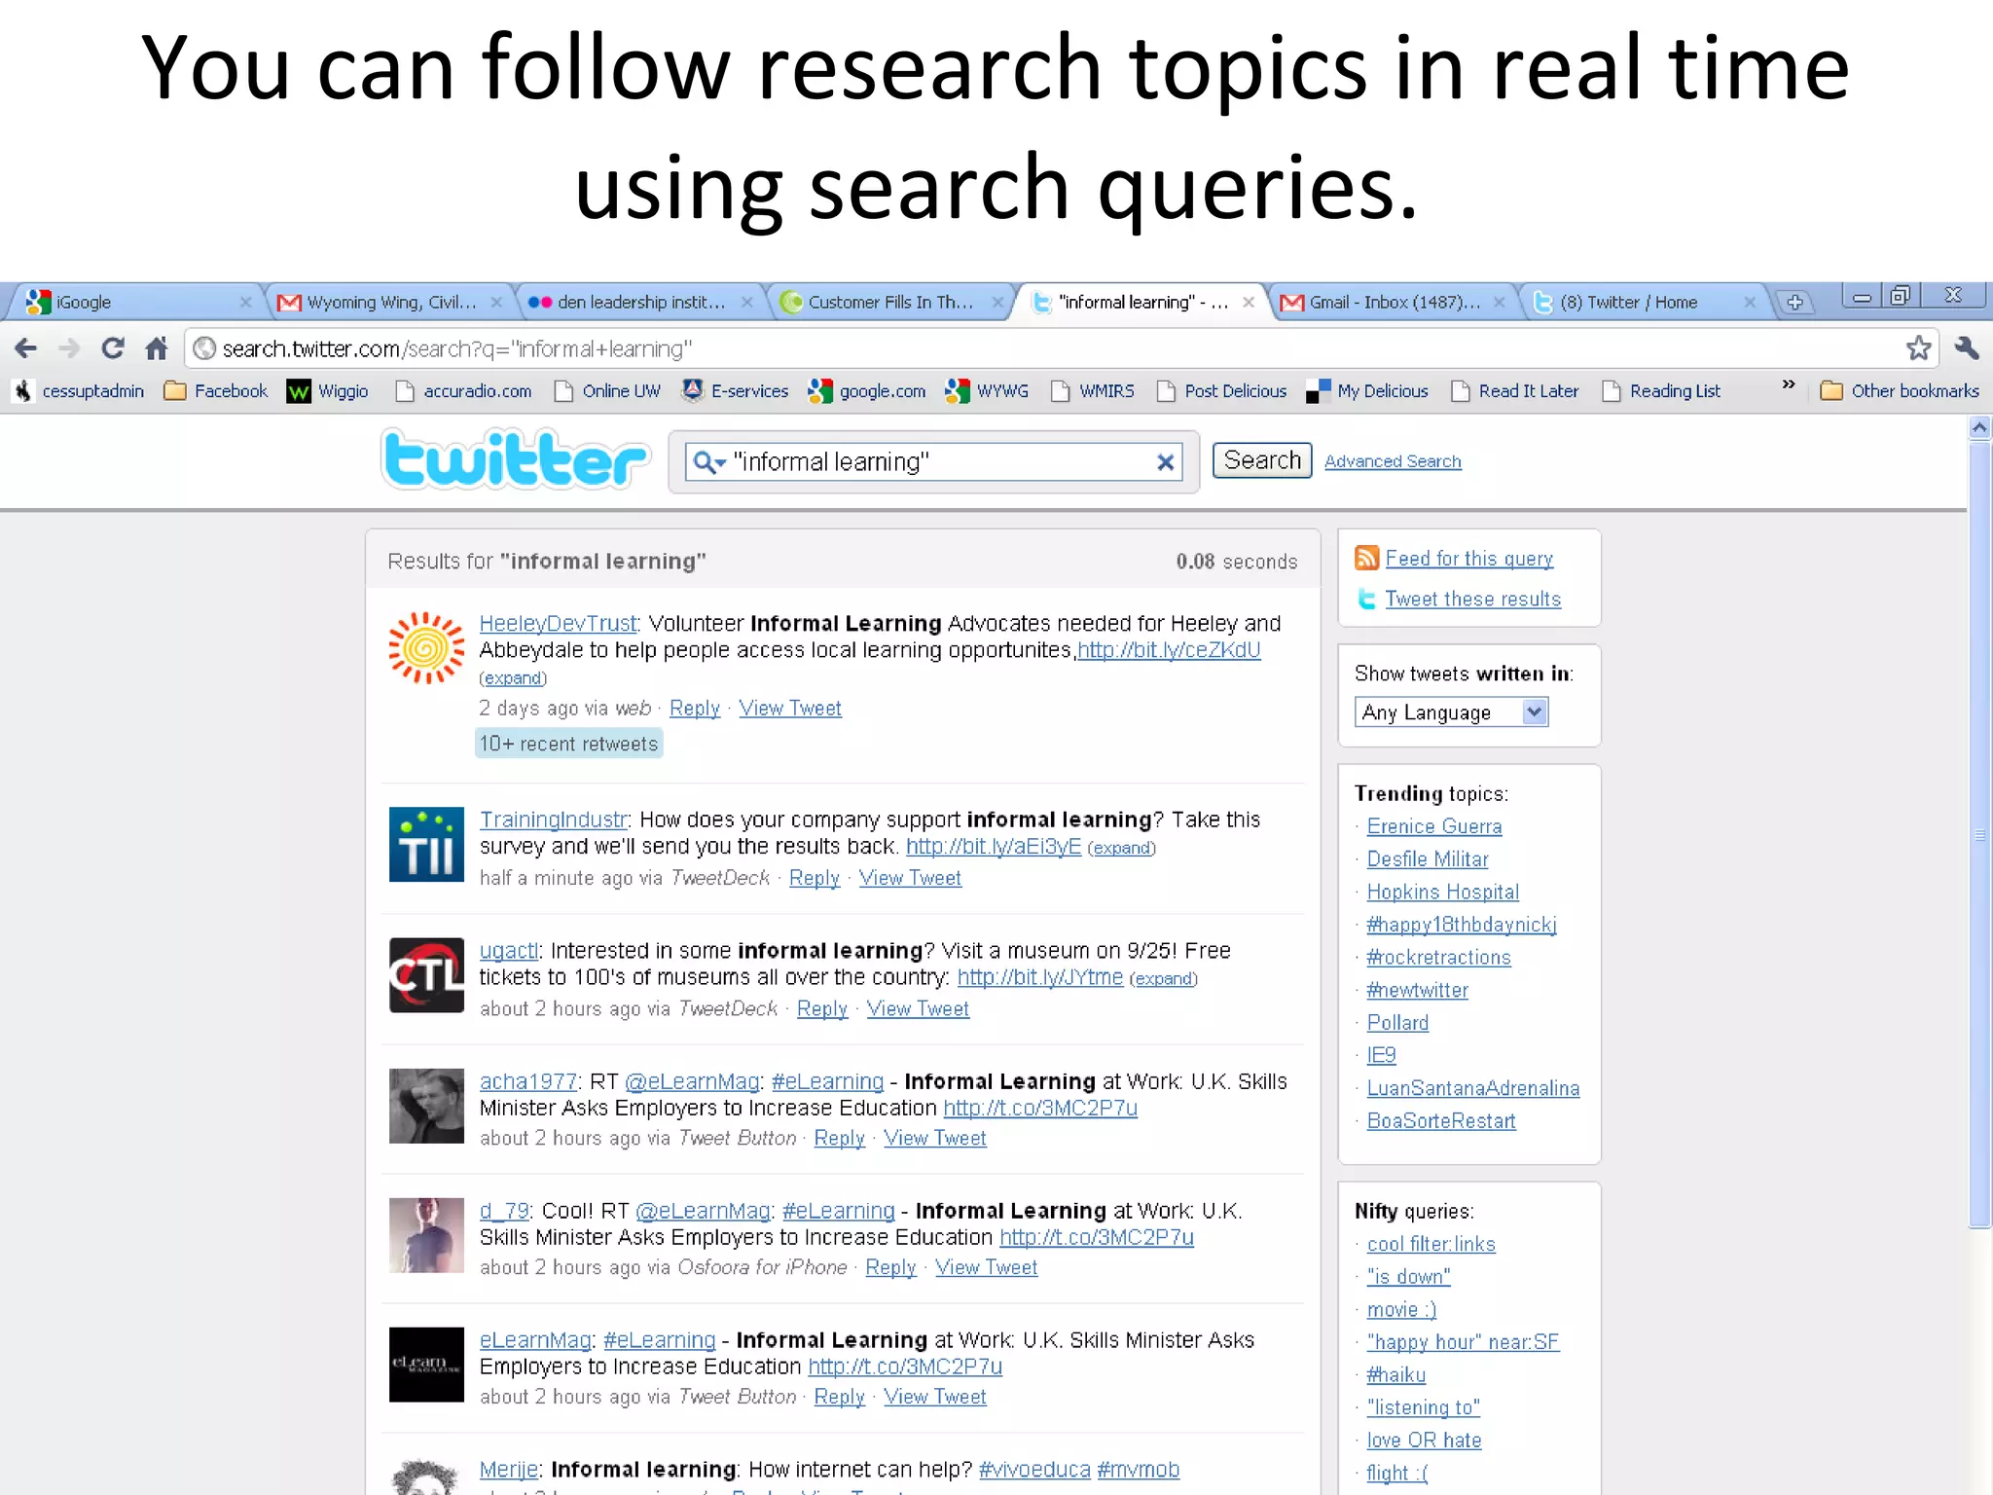Switch to the Twitter / Home tab
1993x1495 pixels.
(x=1643, y=303)
